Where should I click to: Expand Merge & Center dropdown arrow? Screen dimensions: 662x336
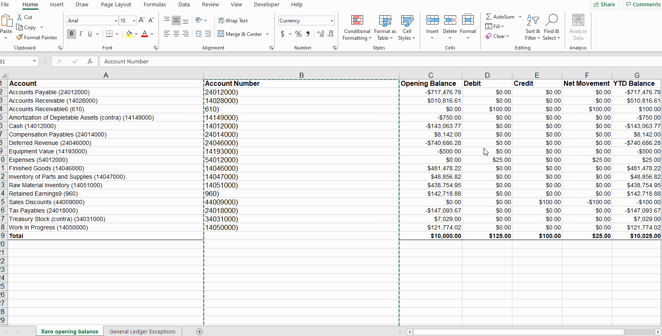pyautogui.click(x=268, y=34)
